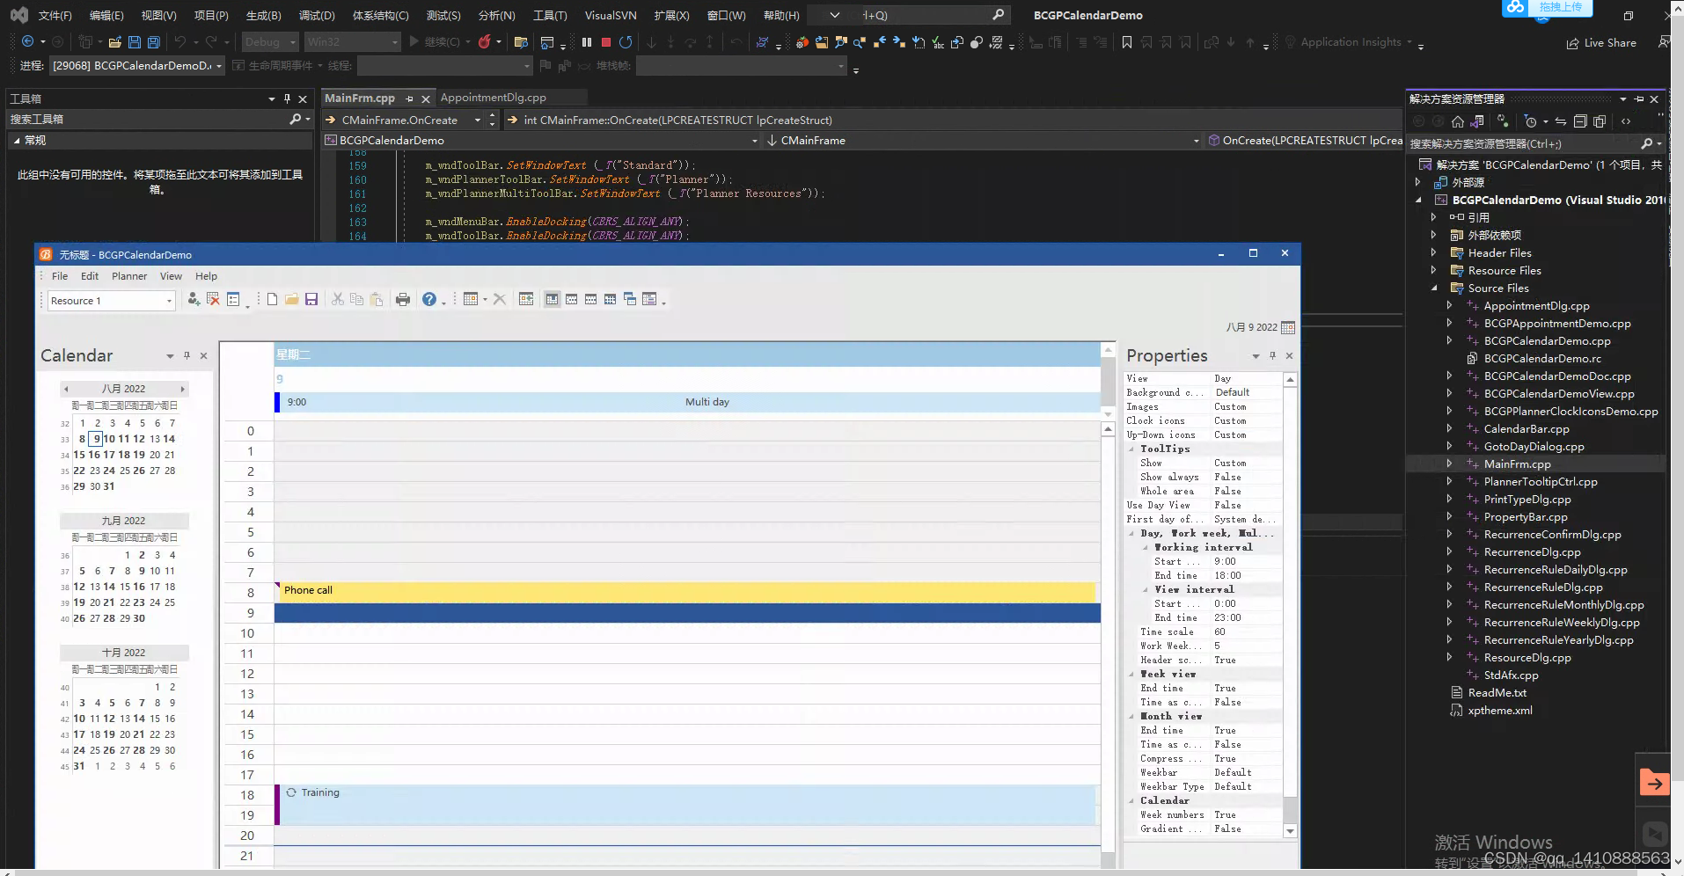Pause debugging with the Break All icon
Image resolution: width=1684 pixels, height=876 pixels.
click(587, 42)
